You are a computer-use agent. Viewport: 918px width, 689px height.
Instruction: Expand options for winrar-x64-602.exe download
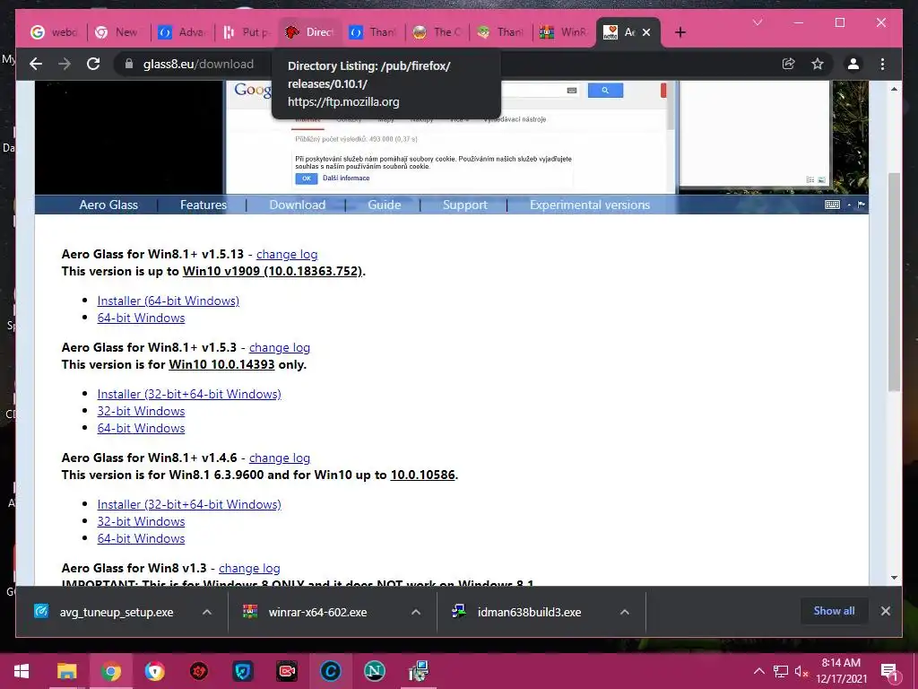point(416,612)
